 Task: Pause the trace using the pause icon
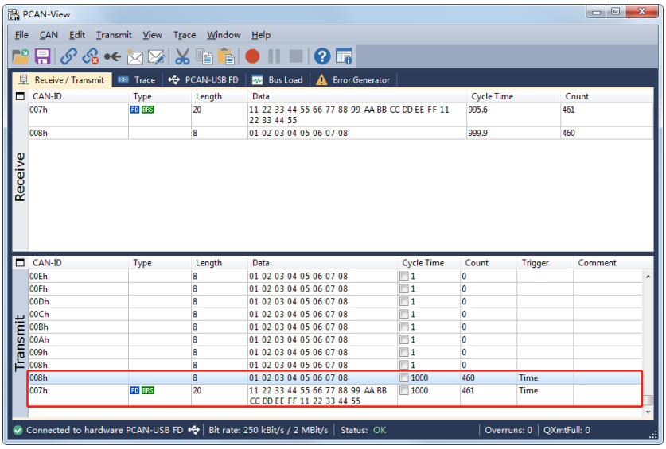pos(274,56)
